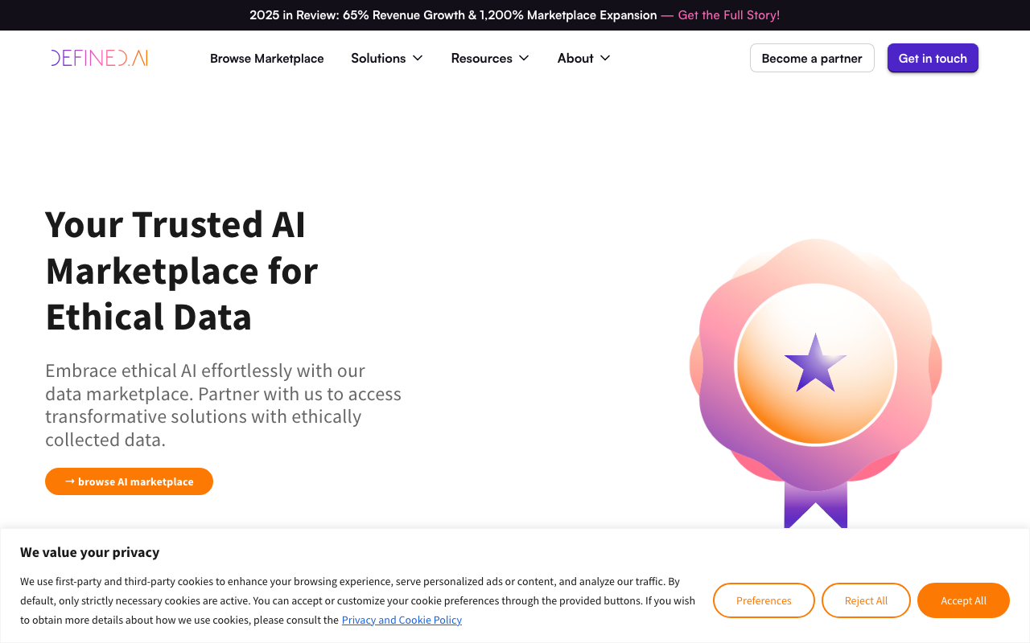This screenshot has width=1030, height=643.
Task: Select Browse Marketplace in the navigation
Action: (x=266, y=58)
